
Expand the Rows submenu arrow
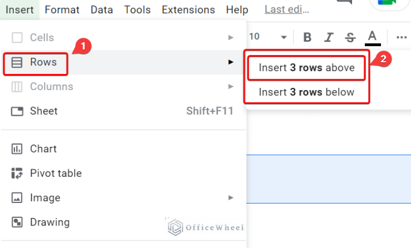coord(230,62)
